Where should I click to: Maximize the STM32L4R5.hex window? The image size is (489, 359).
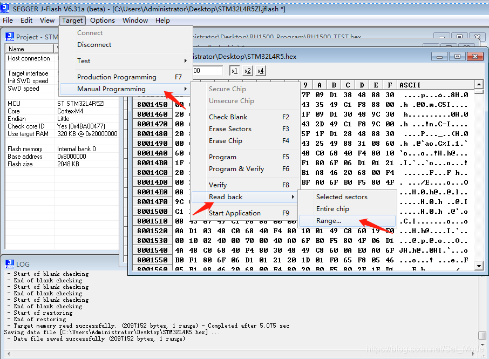(458, 57)
